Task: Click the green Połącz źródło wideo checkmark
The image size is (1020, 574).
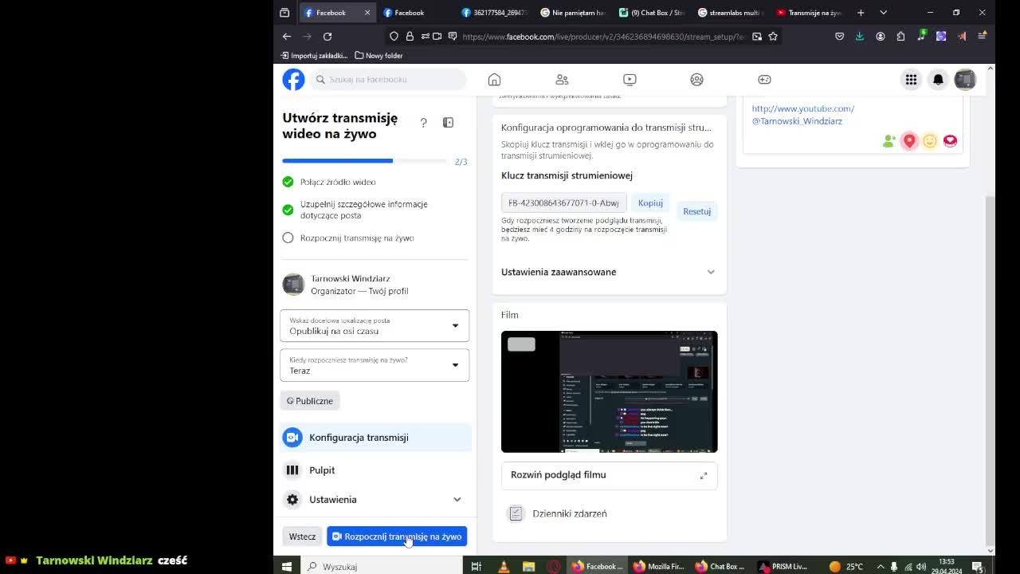Action: click(x=288, y=182)
